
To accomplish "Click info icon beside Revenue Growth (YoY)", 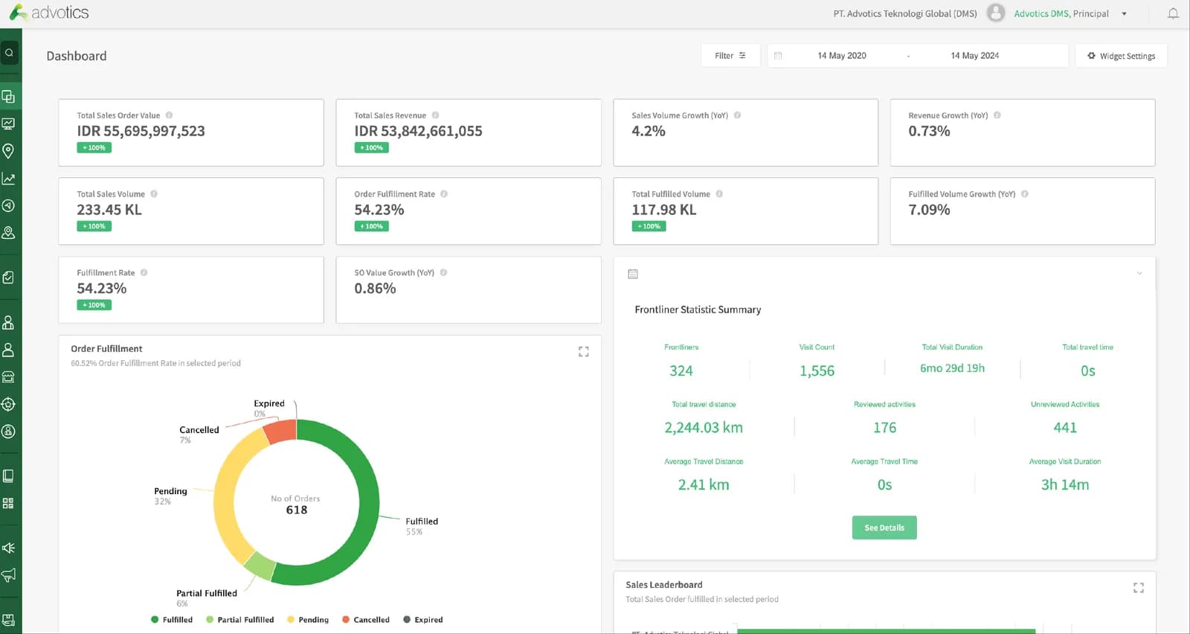I will 997,115.
